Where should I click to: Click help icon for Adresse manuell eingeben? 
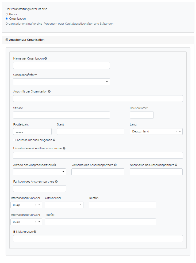[x=54, y=140]
